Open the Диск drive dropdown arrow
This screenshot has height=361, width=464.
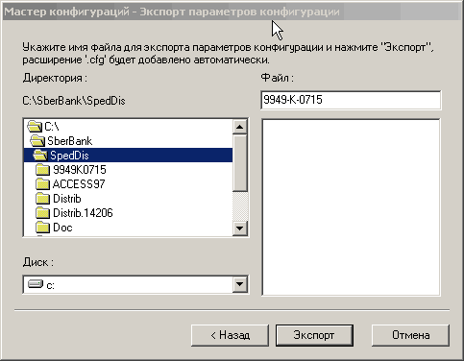click(240, 284)
